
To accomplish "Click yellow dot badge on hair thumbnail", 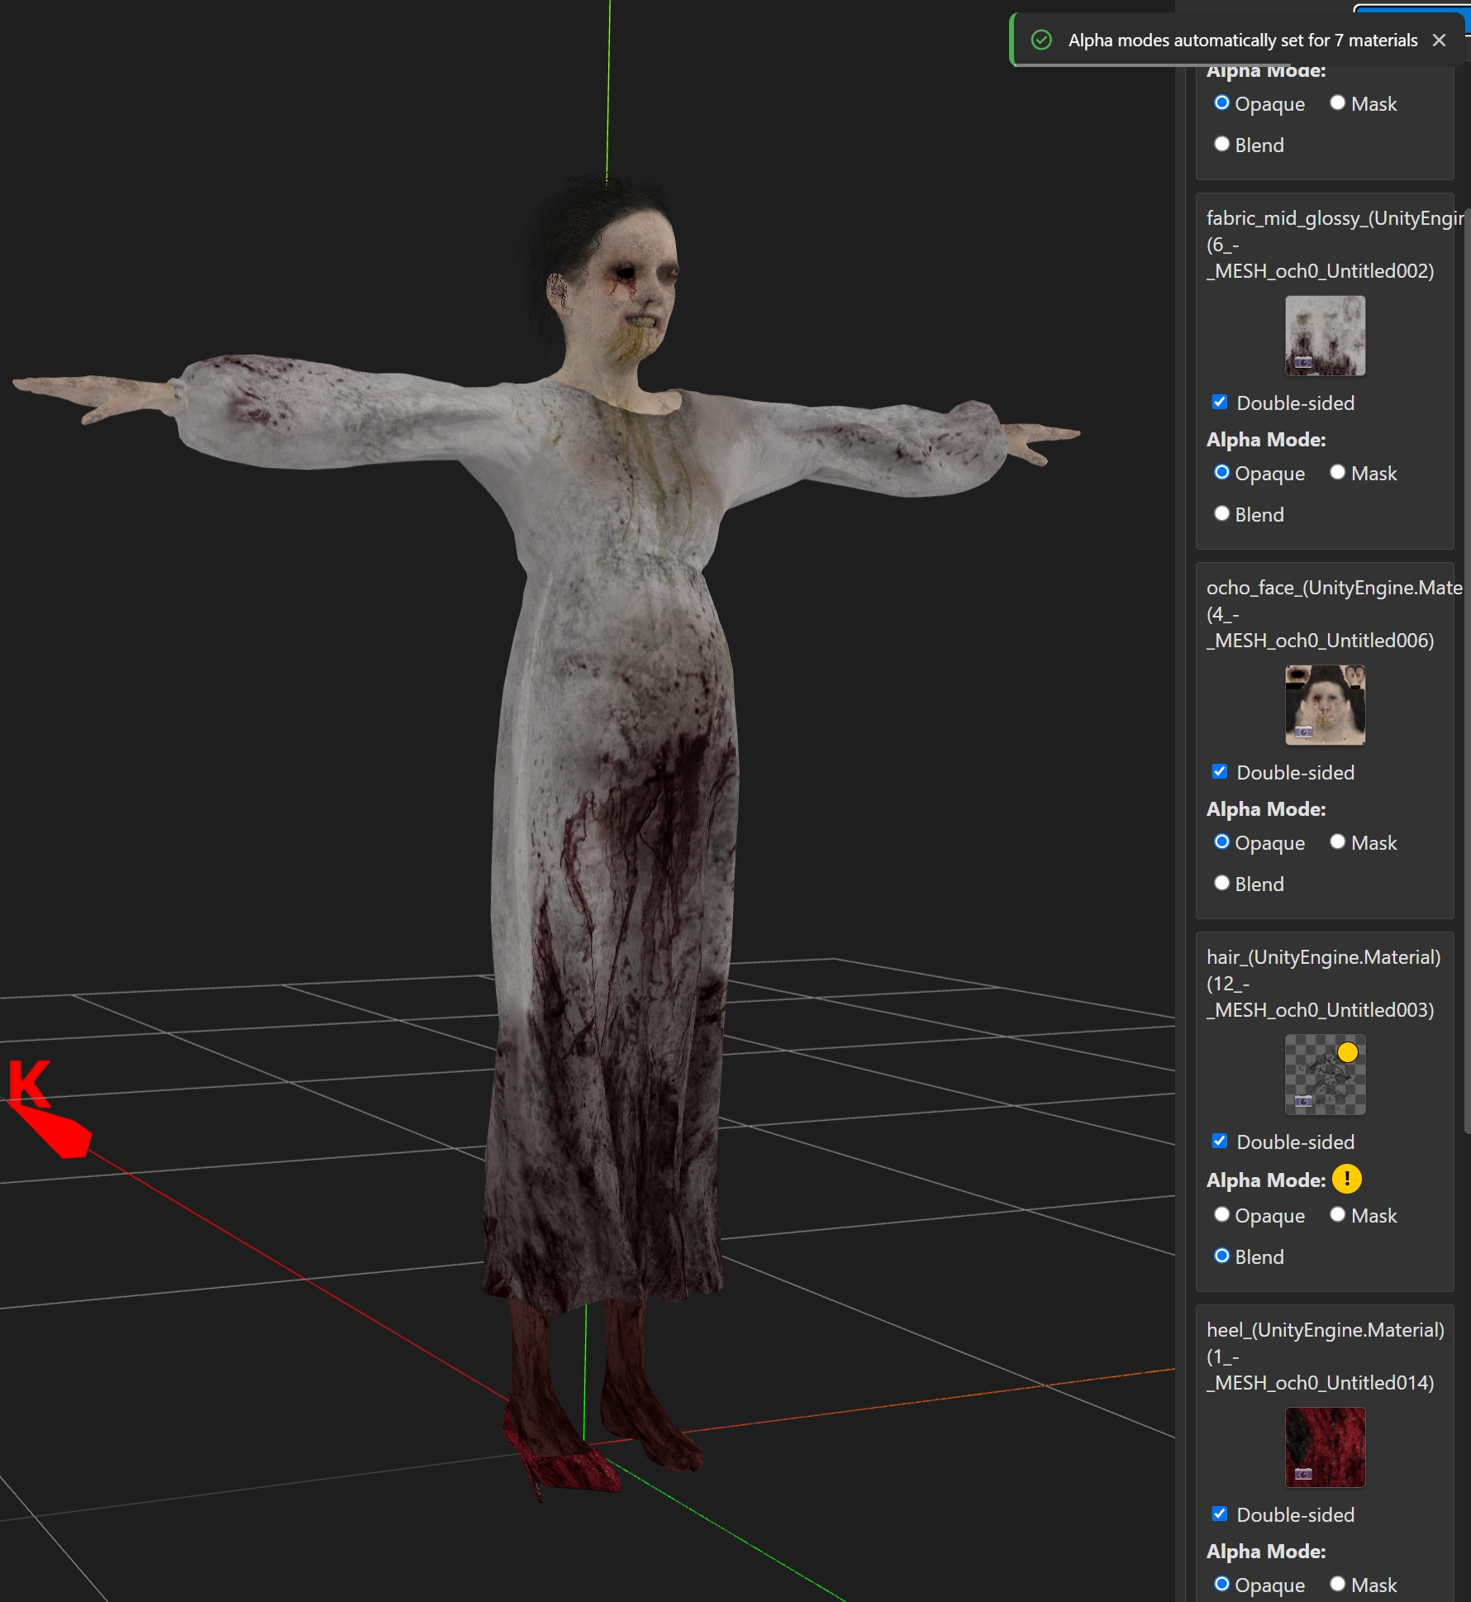I will [1347, 1052].
